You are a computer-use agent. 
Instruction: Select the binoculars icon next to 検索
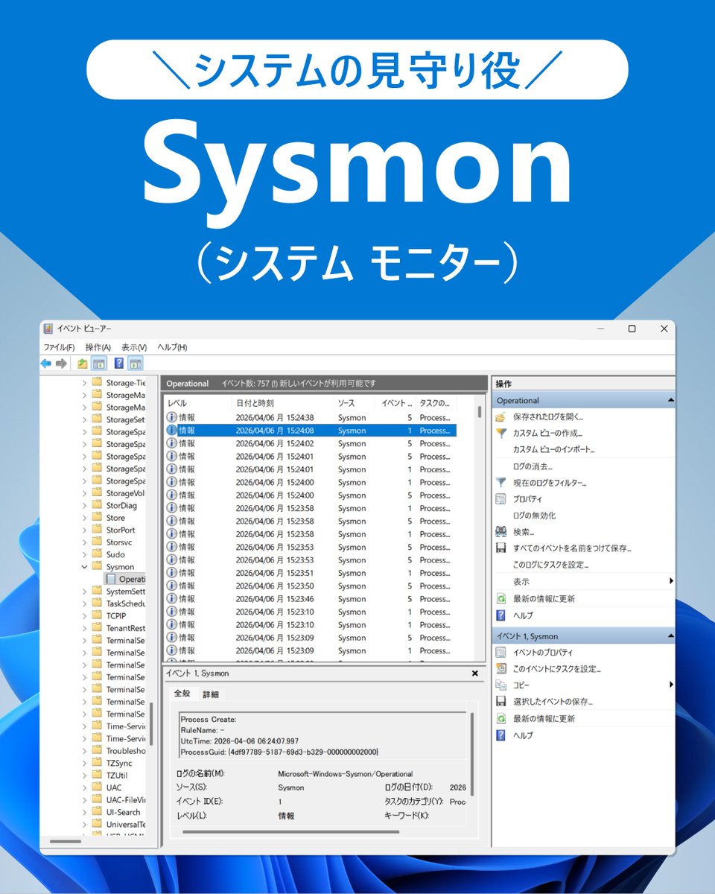coord(500,531)
